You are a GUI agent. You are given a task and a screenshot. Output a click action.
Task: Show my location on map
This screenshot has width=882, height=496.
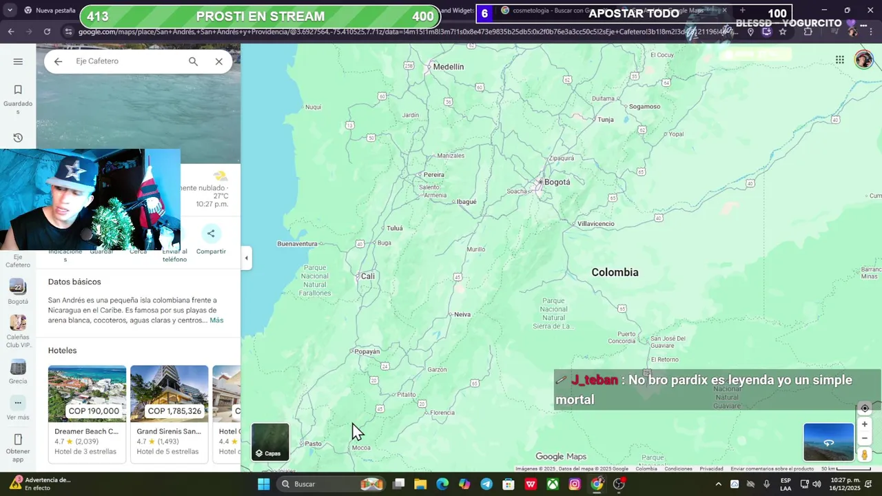click(865, 409)
